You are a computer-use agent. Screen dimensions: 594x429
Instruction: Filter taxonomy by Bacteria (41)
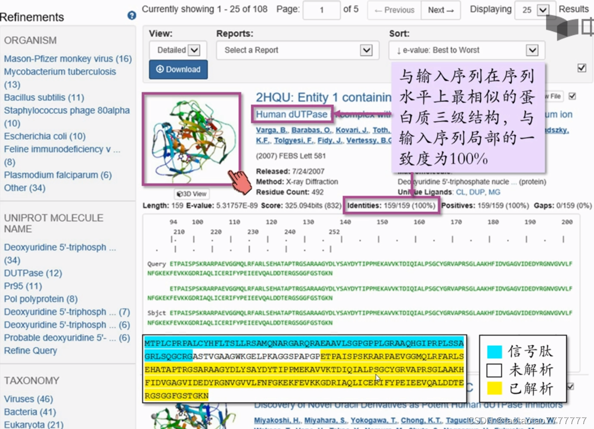tap(30, 412)
